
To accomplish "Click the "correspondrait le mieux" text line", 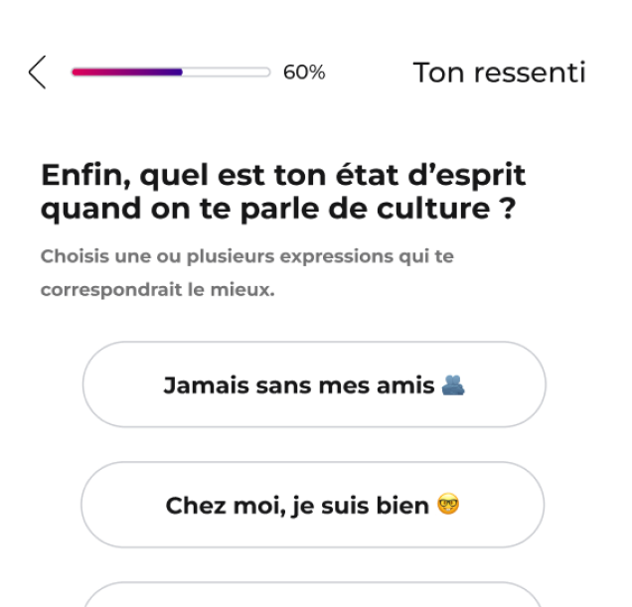I will coord(158,292).
